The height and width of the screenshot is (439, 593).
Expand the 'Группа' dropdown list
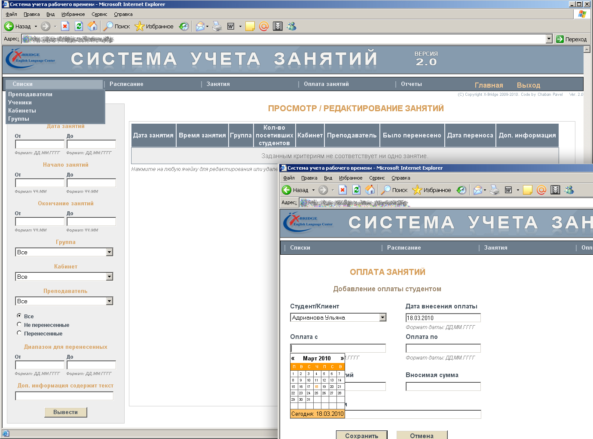tap(110, 252)
